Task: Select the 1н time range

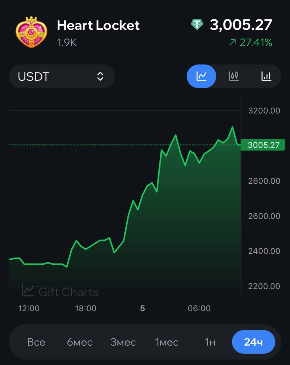Action: 210,342
